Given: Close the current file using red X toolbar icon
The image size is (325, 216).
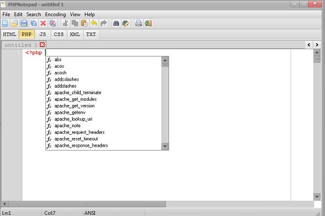Looking at the screenshot, I should coord(43,23).
